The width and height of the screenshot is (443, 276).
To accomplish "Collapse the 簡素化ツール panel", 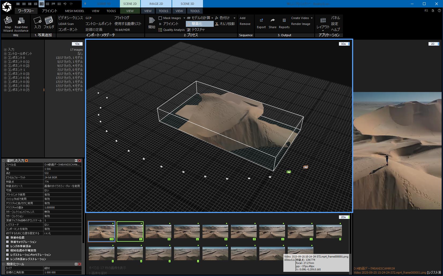I will click(3, 264).
